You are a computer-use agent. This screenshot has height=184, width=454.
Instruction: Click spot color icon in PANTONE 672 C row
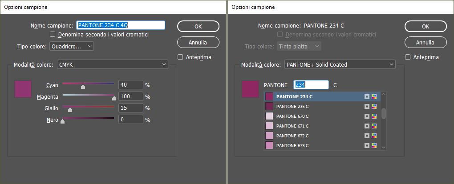pyautogui.click(x=367, y=136)
